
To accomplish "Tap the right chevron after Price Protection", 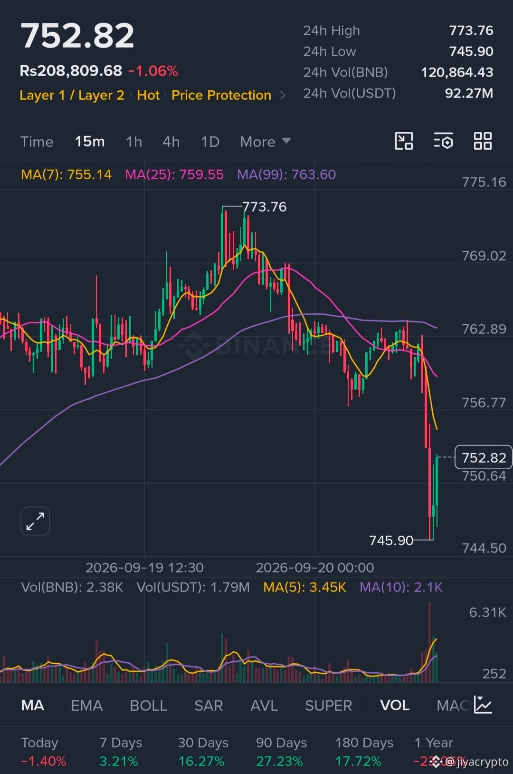I will coord(283,96).
